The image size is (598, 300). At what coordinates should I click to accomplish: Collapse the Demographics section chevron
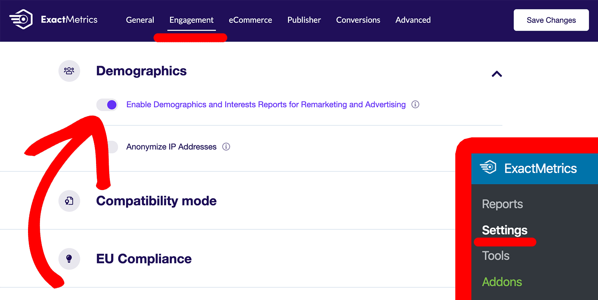click(497, 74)
